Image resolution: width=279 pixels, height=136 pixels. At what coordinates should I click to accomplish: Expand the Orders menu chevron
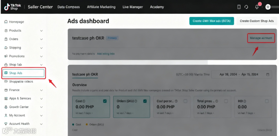(41, 39)
